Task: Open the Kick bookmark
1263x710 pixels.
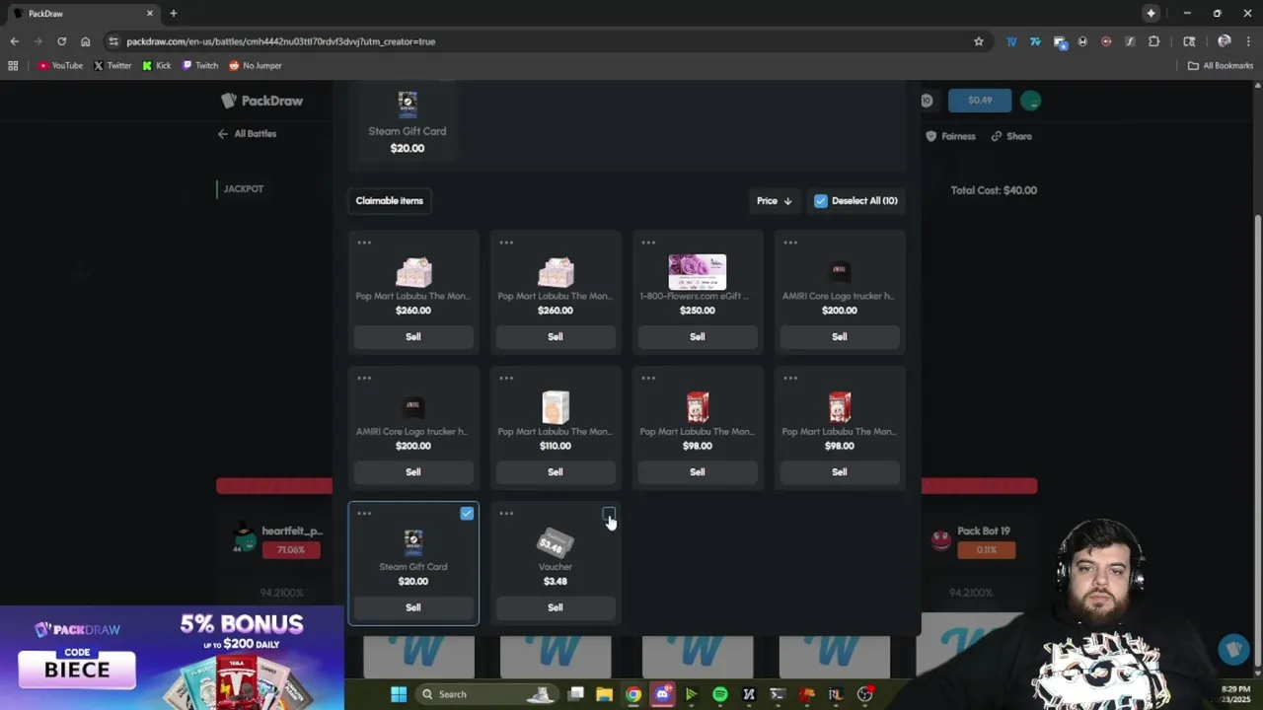Action: 157,66
